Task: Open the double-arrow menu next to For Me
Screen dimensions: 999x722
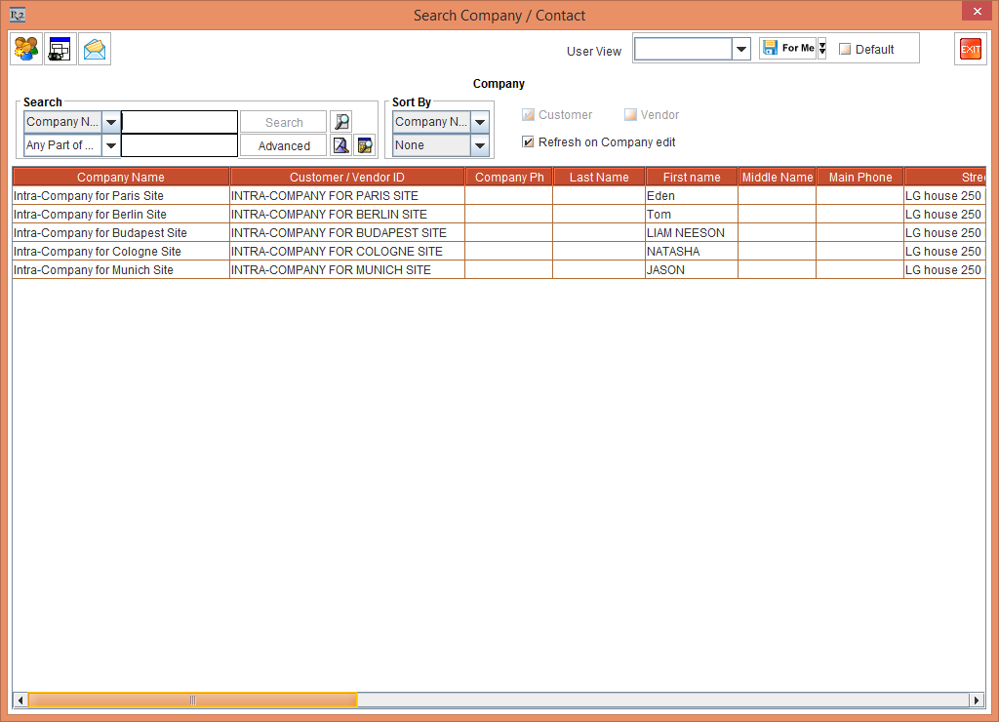Action: click(821, 49)
